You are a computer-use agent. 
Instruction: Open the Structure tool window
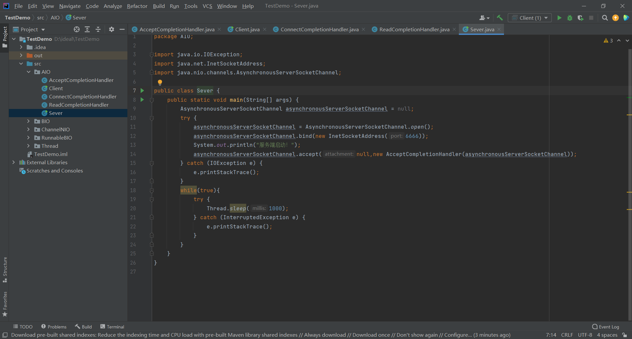pos(5,270)
